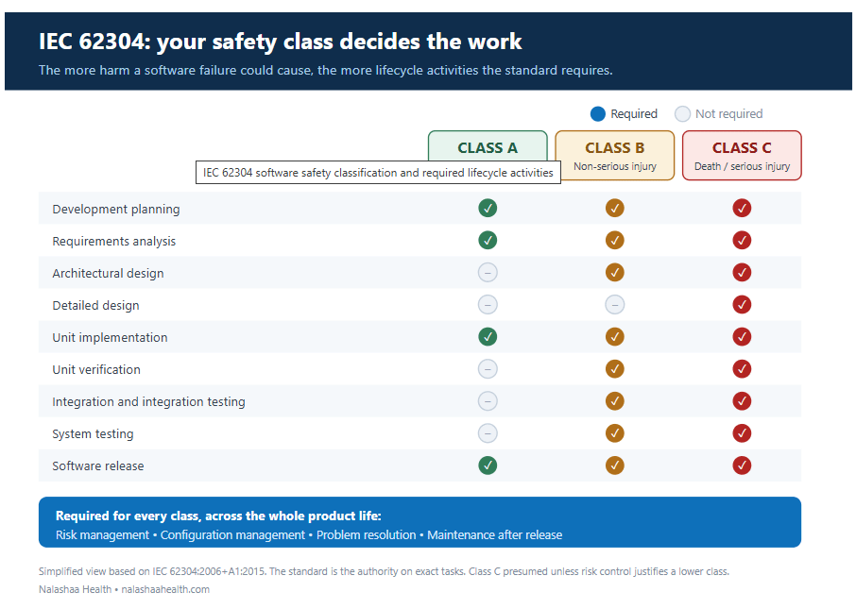This screenshot has height=609, width=856.
Task: Click the red check for Architectural design Class C
Action: tap(742, 272)
